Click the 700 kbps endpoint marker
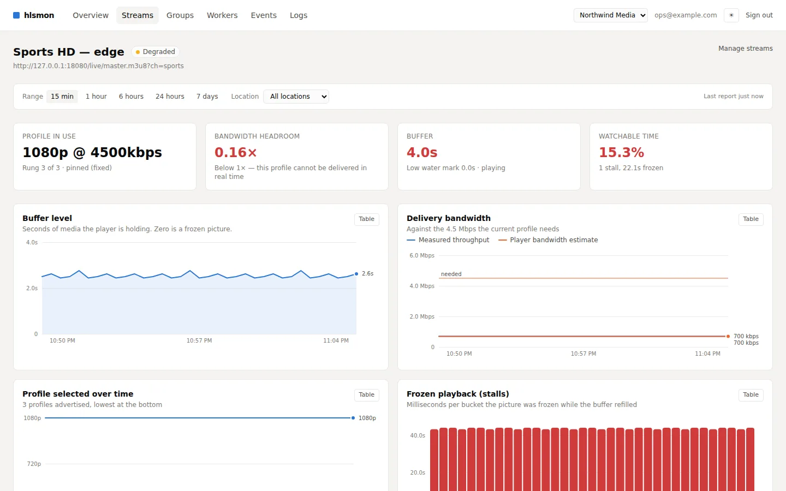Screen dimensions: 786x491 (728, 336)
